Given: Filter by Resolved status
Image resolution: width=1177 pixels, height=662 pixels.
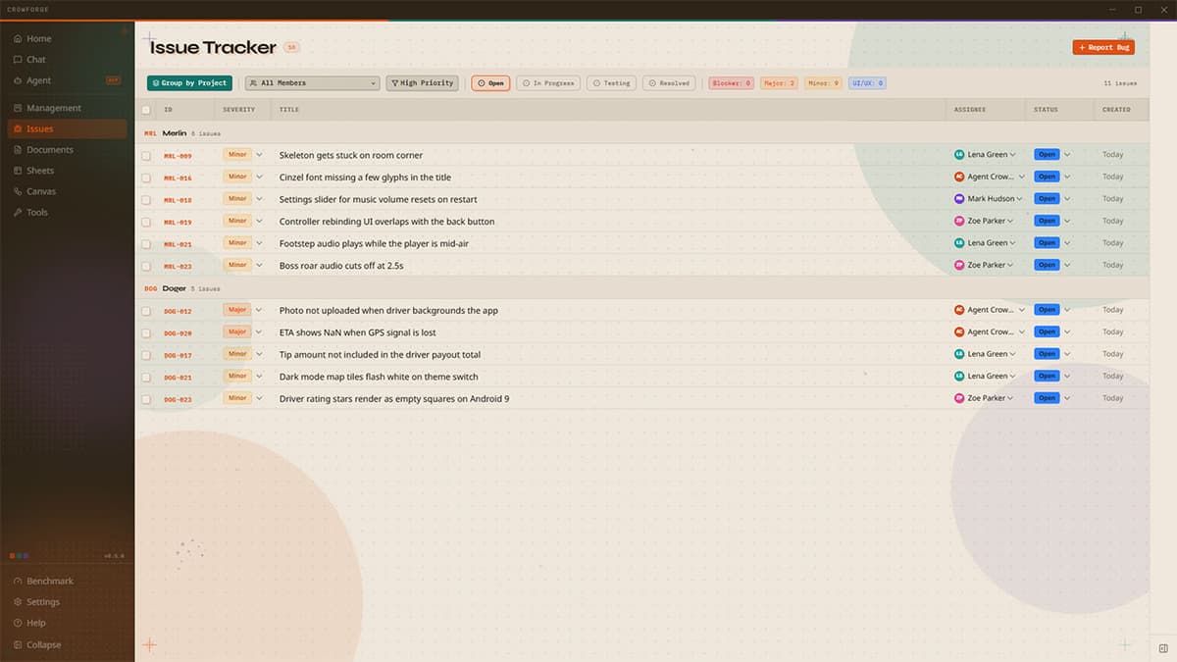Looking at the screenshot, I should tap(670, 83).
